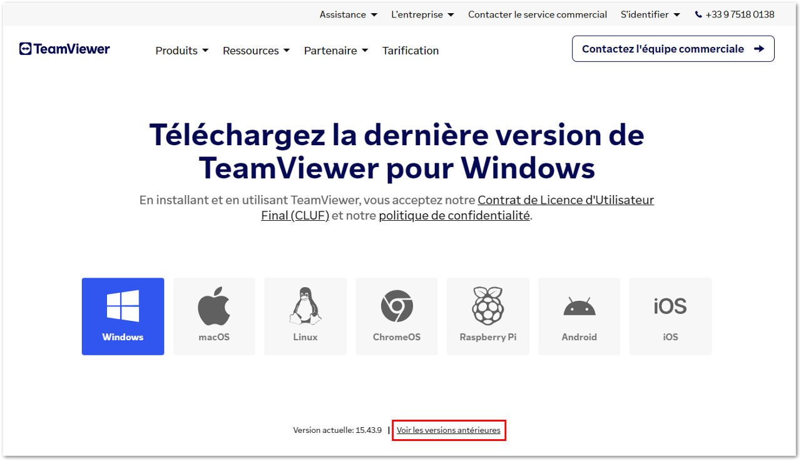Open the Contrat de Licence d'Utilisateur Final link
801x461 pixels.
457,208
